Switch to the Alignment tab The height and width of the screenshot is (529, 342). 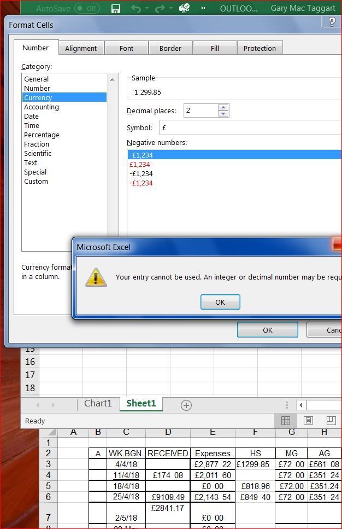click(81, 48)
